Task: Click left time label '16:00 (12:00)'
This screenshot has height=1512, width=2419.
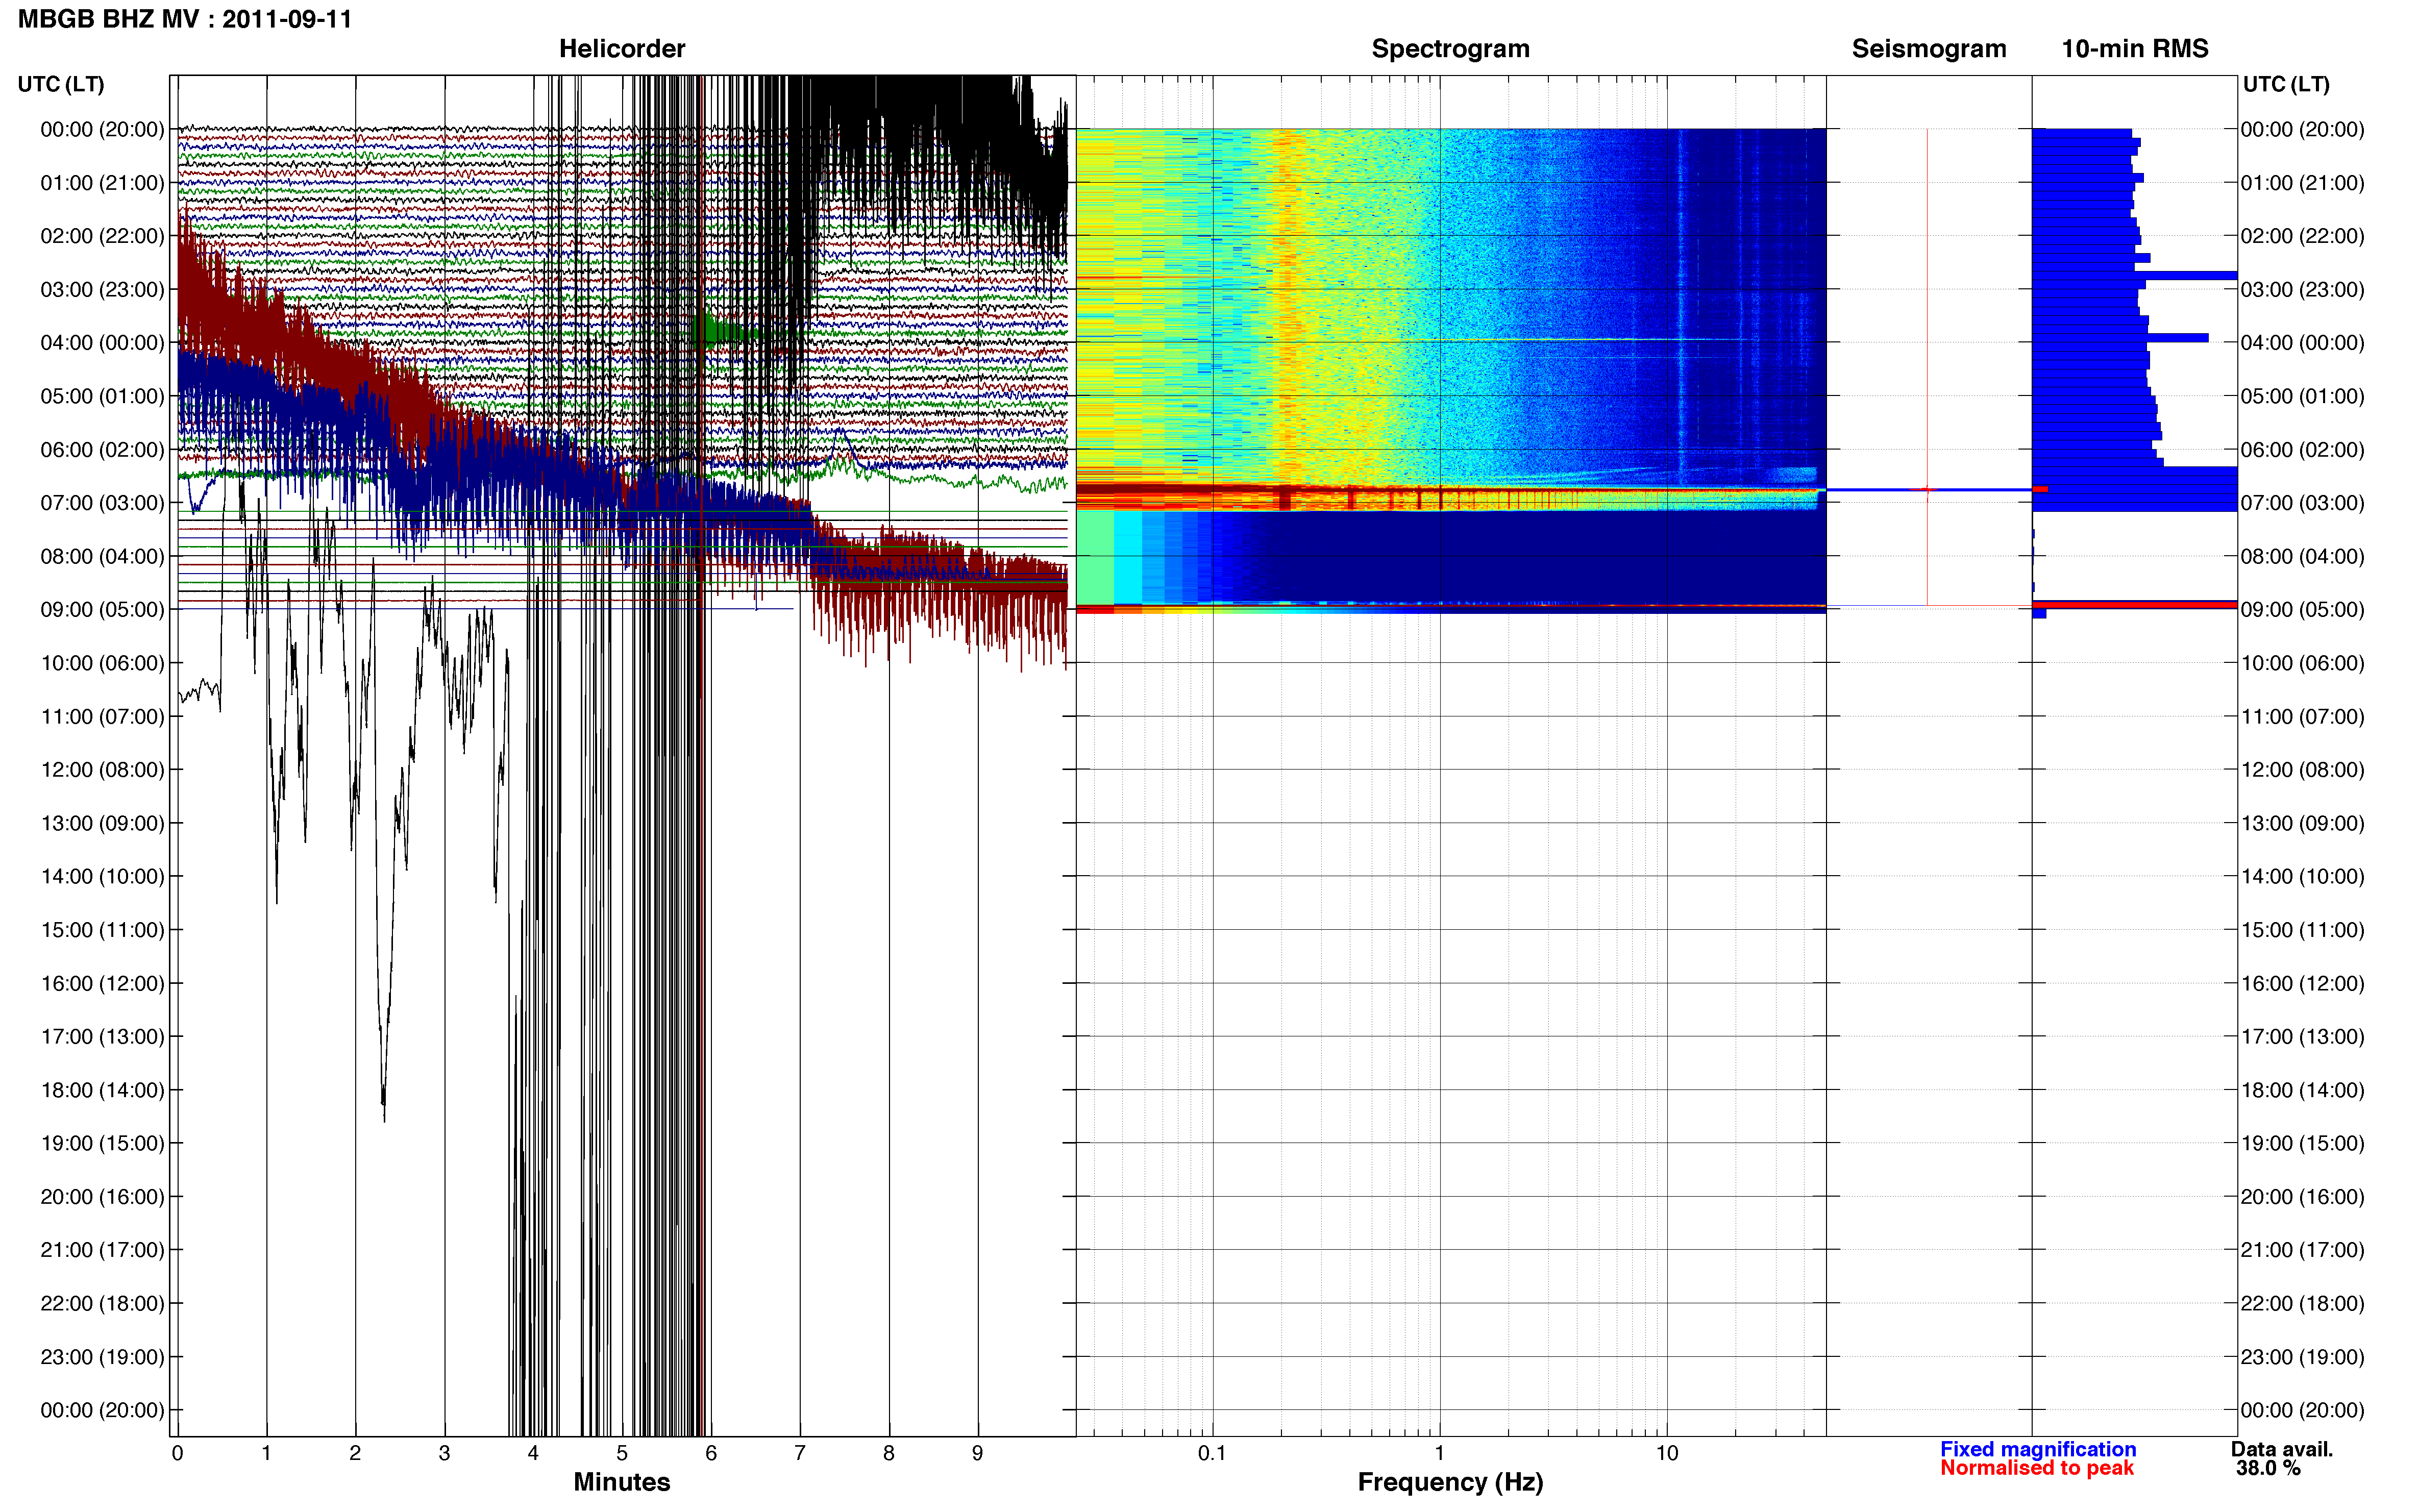Action: pos(102,983)
